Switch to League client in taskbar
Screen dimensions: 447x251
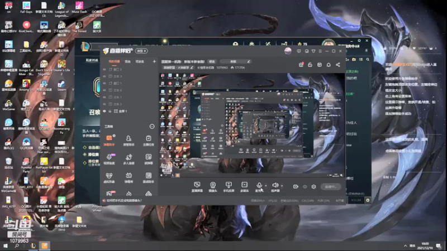coord(33,245)
